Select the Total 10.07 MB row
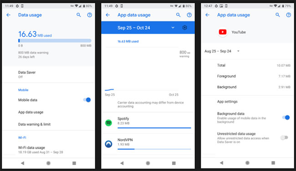 [247, 65]
